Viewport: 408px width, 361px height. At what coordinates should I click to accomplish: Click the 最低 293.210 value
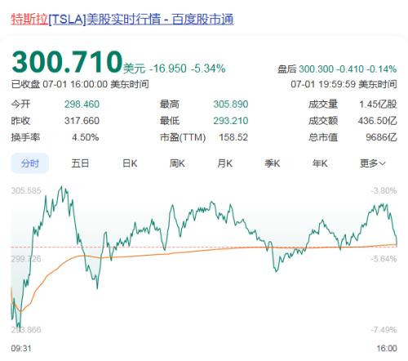click(x=231, y=121)
